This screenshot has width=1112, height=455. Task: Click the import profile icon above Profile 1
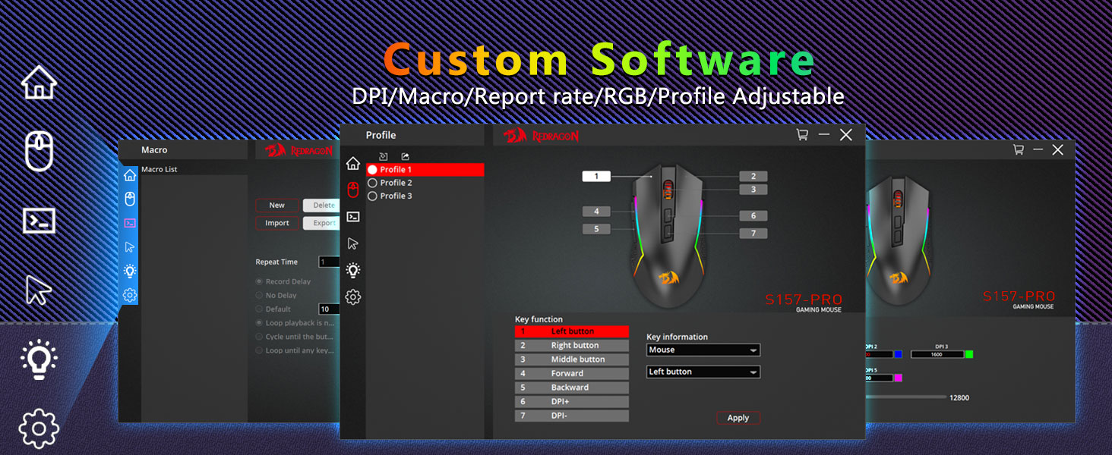[x=384, y=156]
